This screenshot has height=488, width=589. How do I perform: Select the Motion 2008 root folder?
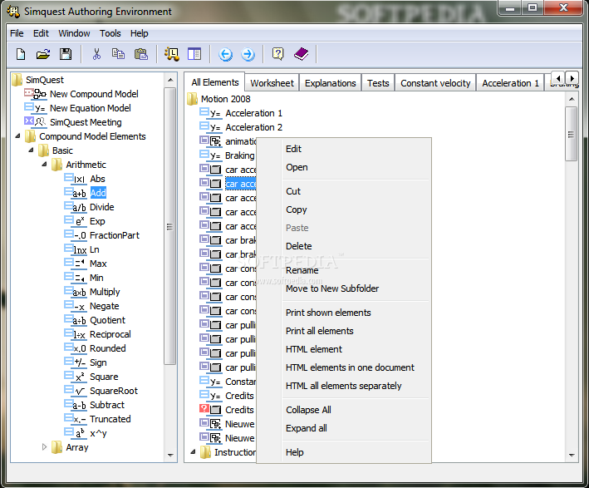[x=225, y=99]
